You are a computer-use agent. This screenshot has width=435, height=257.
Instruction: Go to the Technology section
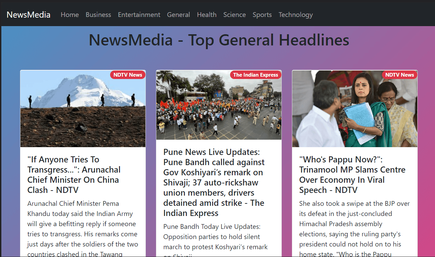pyautogui.click(x=296, y=15)
